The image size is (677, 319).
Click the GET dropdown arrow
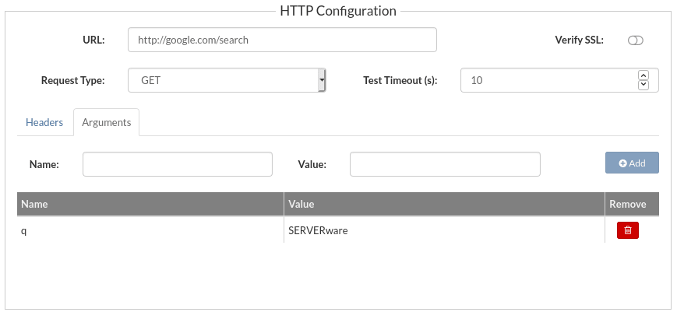pyautogui.click(x=322, y=80)
